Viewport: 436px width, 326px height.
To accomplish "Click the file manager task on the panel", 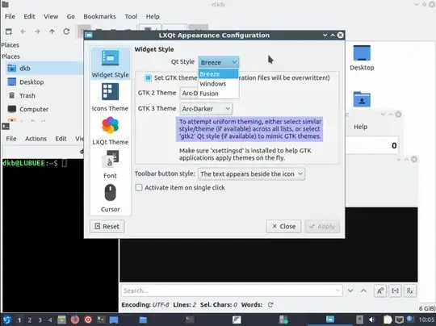I will click(143, 320).
